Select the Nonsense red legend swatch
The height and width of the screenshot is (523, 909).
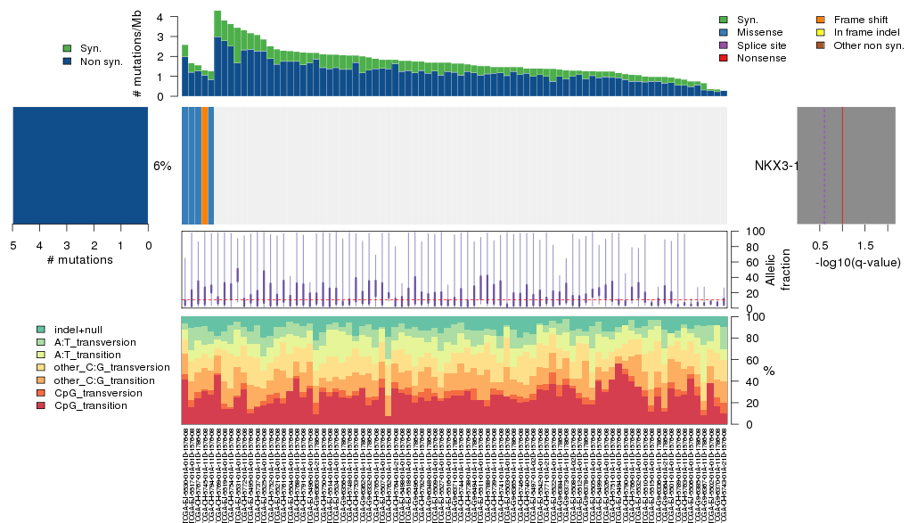click(x=723, y=58)
